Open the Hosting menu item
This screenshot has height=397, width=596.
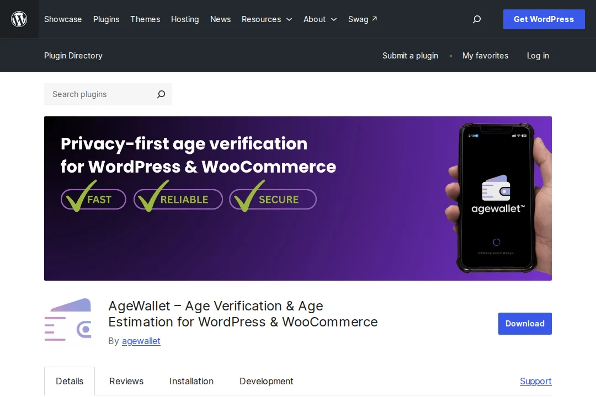point(185,19)
